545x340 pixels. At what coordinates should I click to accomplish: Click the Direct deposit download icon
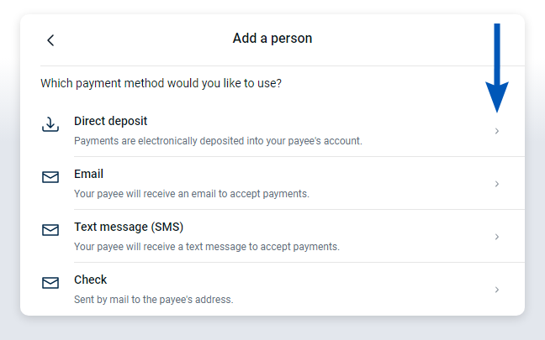pos(50,124)
